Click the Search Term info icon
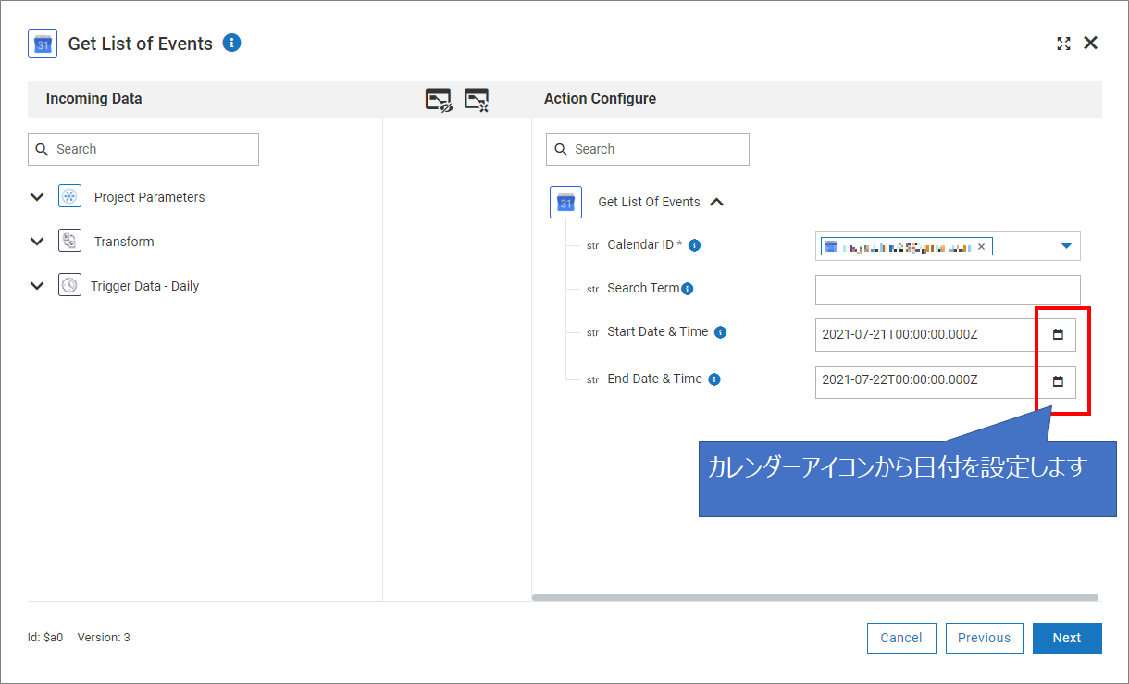The width and height of the screenshot is (1129, 684). click(688, 289)
